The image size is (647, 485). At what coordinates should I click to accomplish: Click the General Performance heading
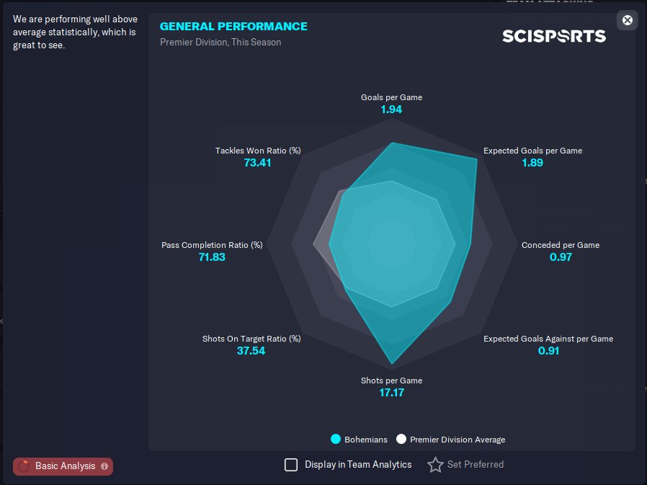[233, 27]
